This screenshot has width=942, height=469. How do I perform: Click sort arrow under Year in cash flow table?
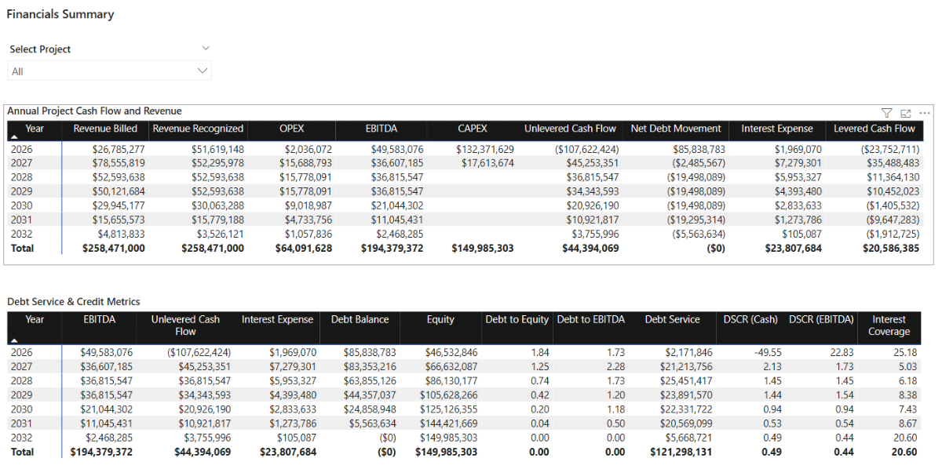click(13, 137)
